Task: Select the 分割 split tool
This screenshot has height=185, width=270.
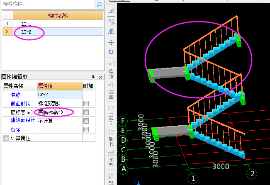Action: pos(111,159)
